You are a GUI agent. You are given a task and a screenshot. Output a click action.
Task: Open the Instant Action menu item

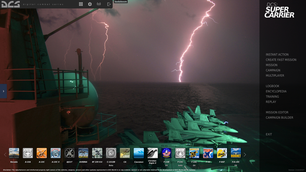[x=277, y=54]
